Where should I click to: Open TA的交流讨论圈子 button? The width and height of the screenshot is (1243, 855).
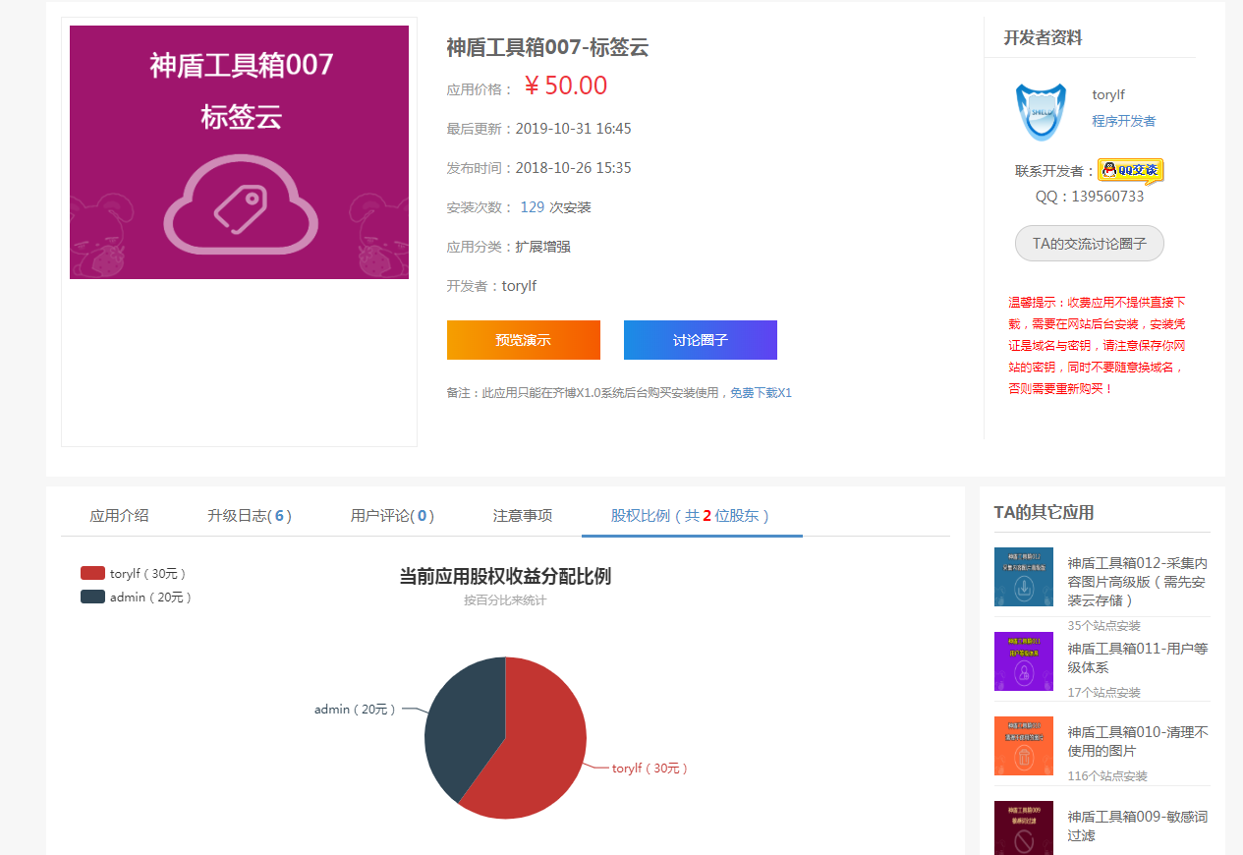point(1089,243)
